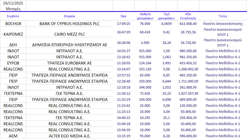Viewport: 247px width, 139px height.
Task: Click the value 445.250,00
Action: coord(188,75)
